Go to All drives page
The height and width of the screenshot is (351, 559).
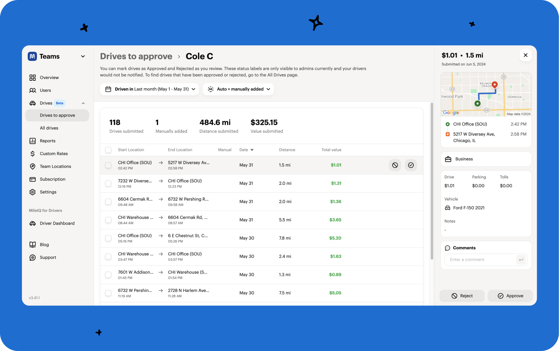[x=49, y=128]
